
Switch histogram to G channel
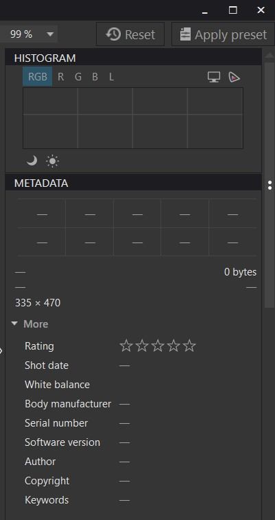tap(78, 77)
